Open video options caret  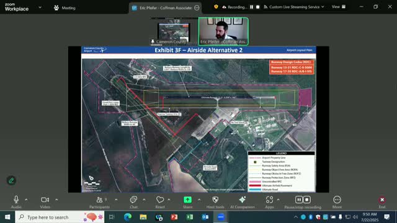[56, 199]
